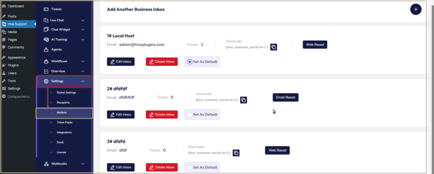Copy shortcode for Local Host inbox

(x=273, y=47)
